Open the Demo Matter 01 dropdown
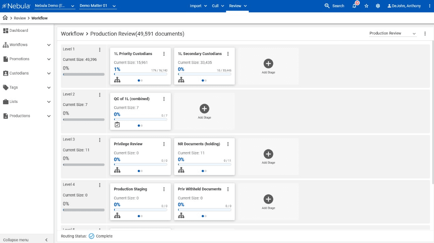This screenshot has height=243, width=434. click(x=98, y=6)
